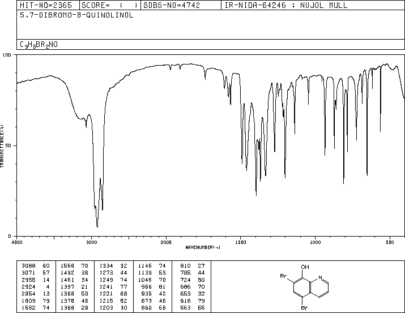Click peak table entry 1397
This screenshot has height=313, width=405.
coord(74,286)
